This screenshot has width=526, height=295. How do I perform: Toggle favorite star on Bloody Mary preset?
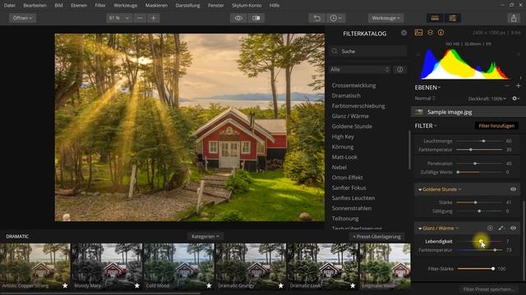137,286
